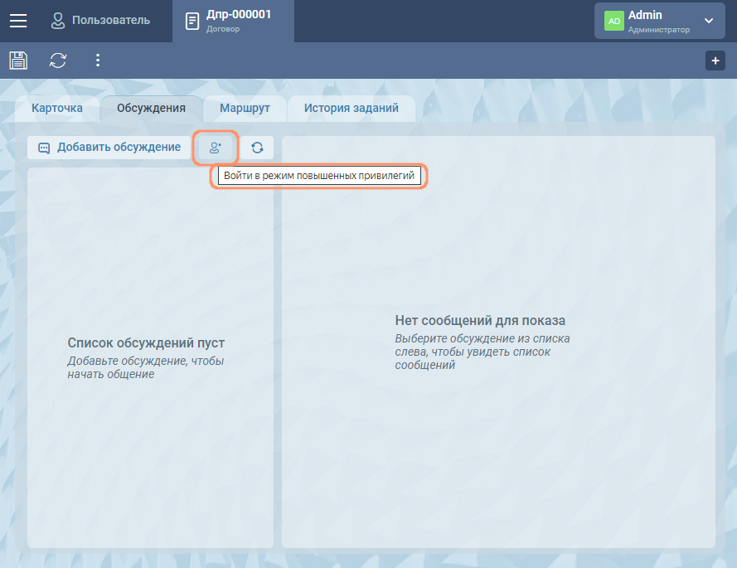The height and width of the screenshot is (568, 737).
Task: Click the plus button on toolbar right
Action: coord(715,61)
